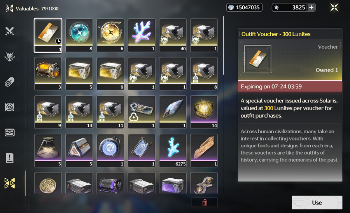This screenshot has width=350, height=213.
Task: Open the Quest Items exclamation mark category
Action: [x=10, y=158]
